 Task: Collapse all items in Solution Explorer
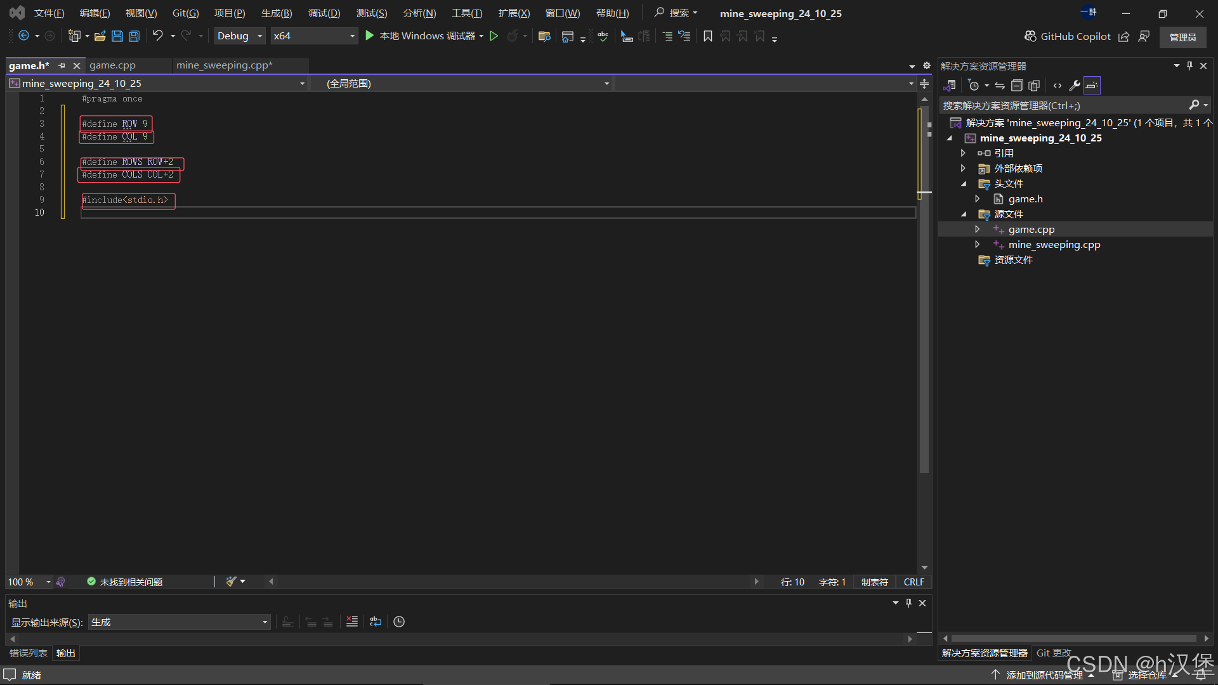(x=1017, y=86)
